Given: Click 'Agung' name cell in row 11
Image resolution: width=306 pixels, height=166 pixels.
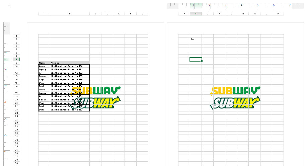Looking at the screenshot, I should click(44, 69).
